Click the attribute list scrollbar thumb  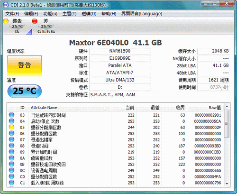(x=227, y=124)
